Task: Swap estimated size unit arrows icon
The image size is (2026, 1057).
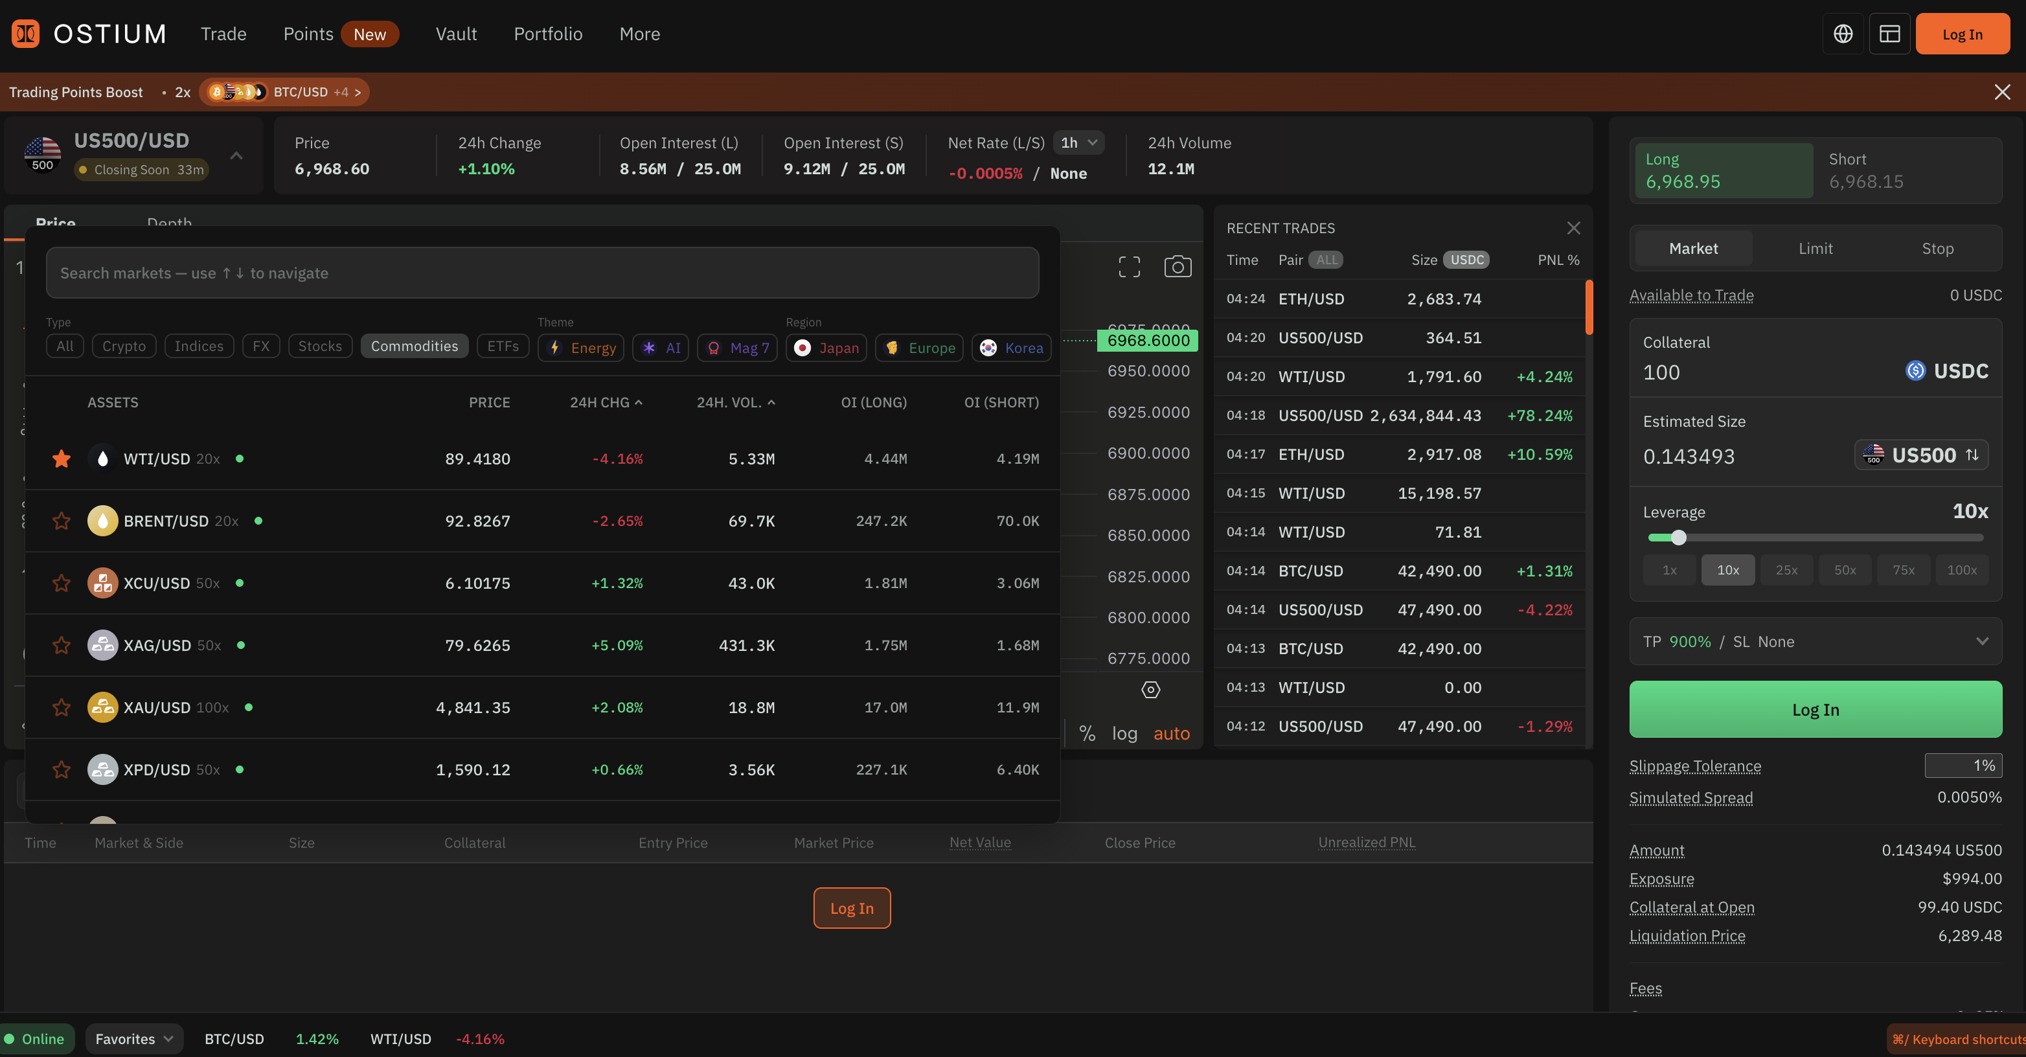Action: click(x=1972, y=455)
